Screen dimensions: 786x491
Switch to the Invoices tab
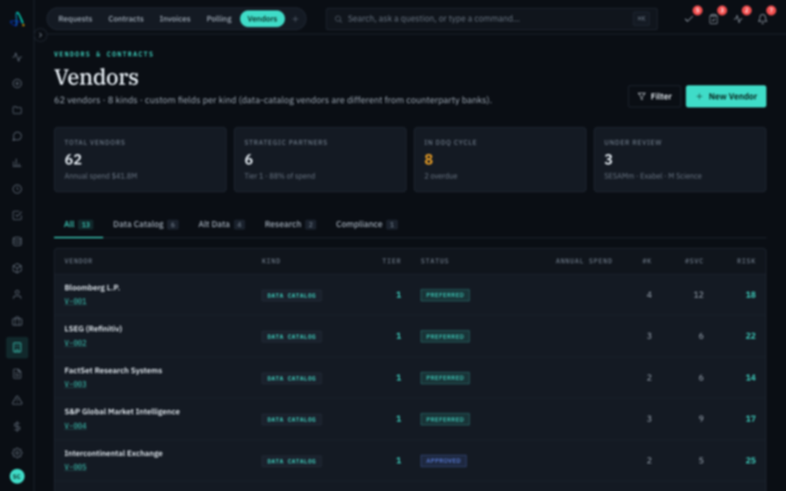[x=175, y=19]
